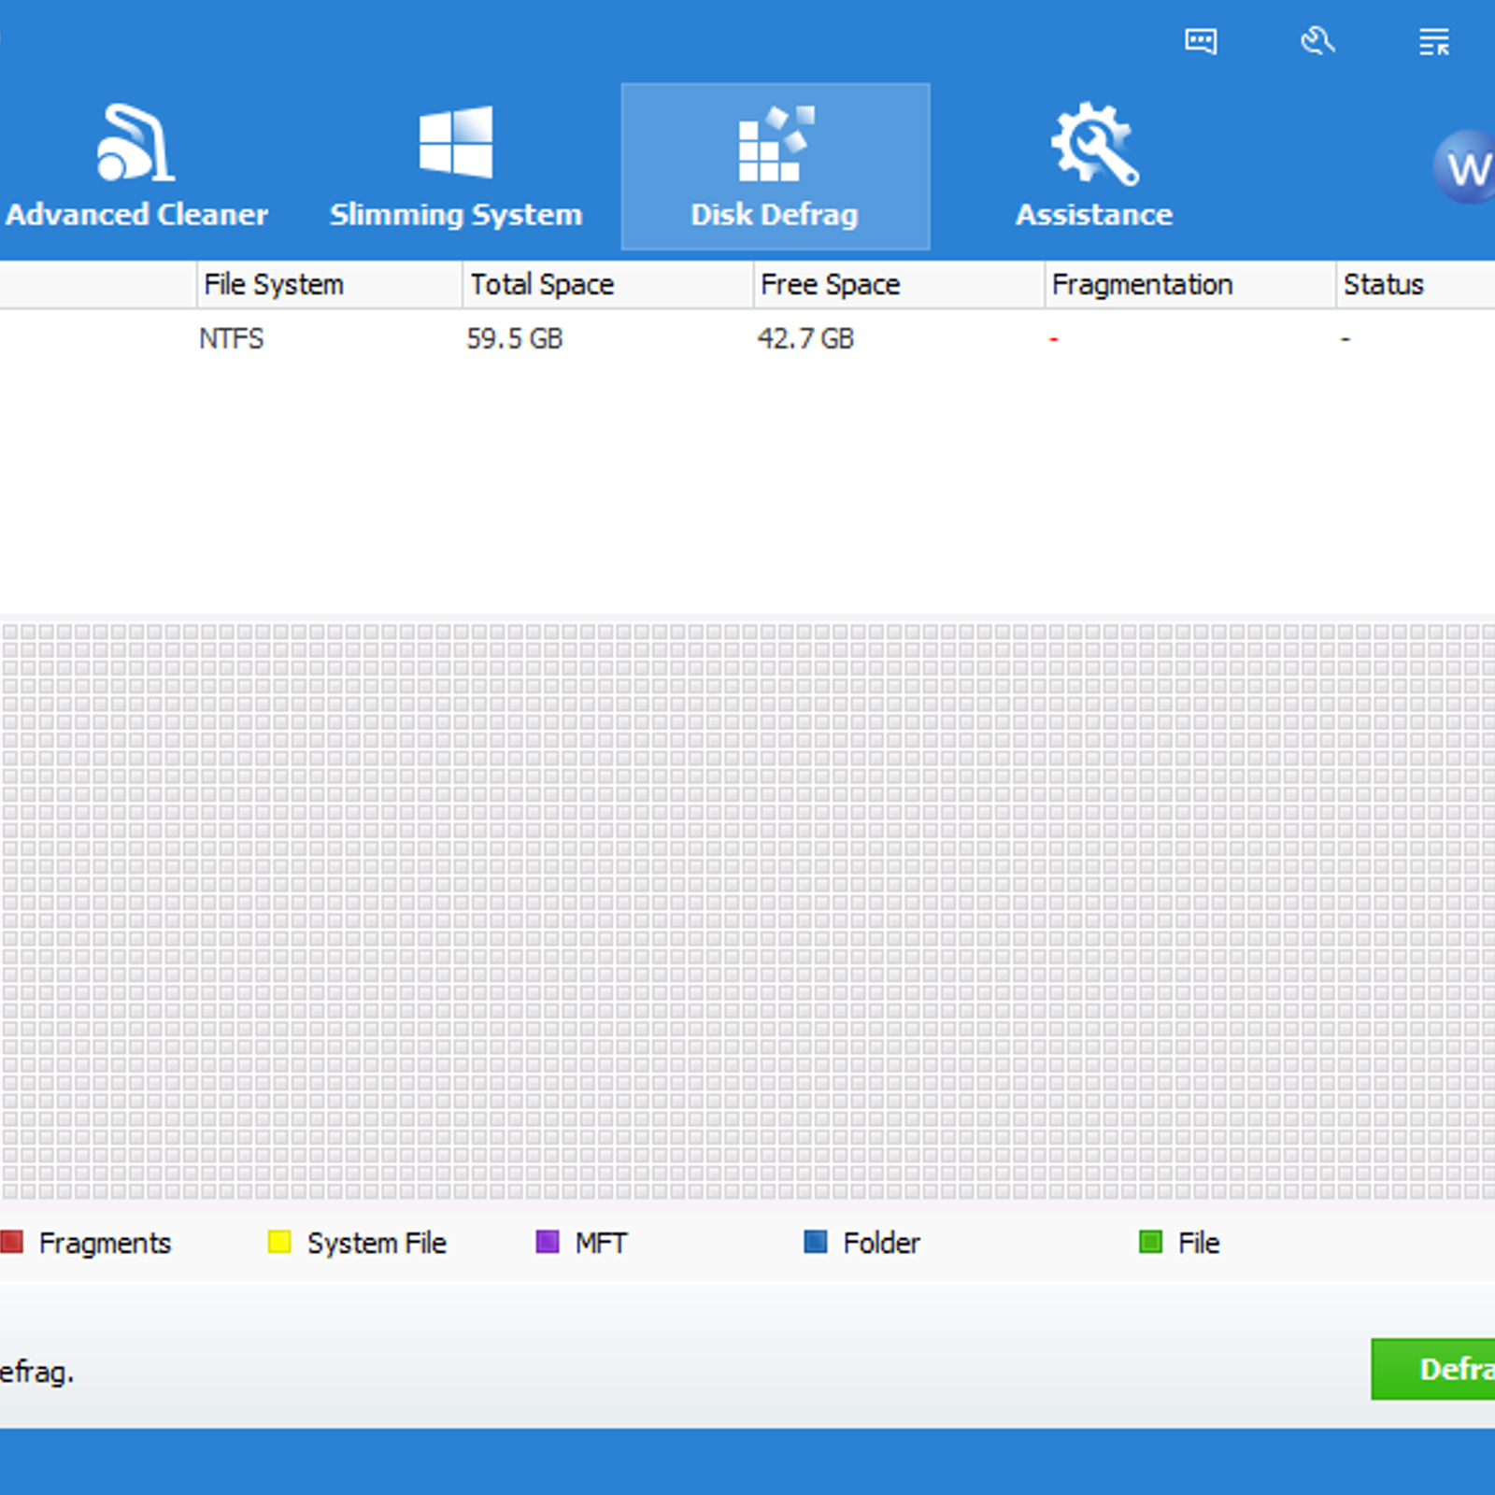Click the Assistance gear and wrench icon
Image resolution: width=1495 pixels, height=1495 pixels.
point(1094,143)
